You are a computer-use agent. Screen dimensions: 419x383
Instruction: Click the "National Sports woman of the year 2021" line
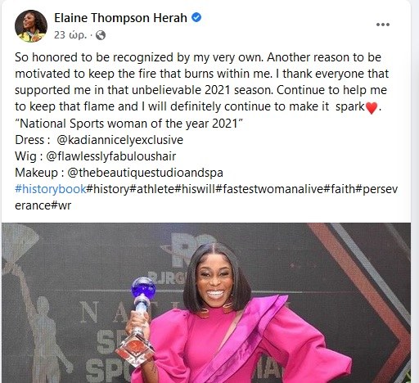(x=128, y=124)
